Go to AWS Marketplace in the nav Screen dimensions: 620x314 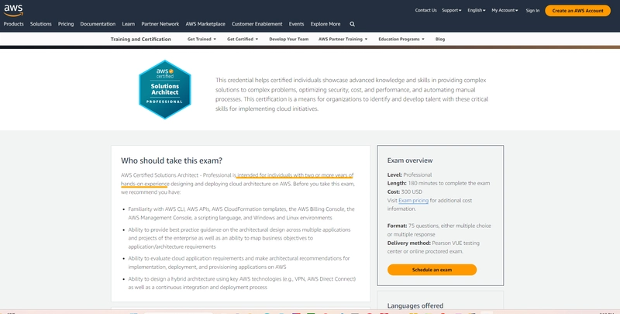[x=207, y=24]
